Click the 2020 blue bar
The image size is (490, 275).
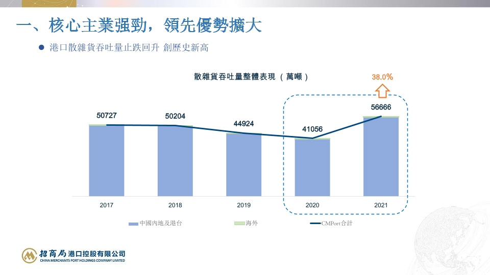click(312, 168)
